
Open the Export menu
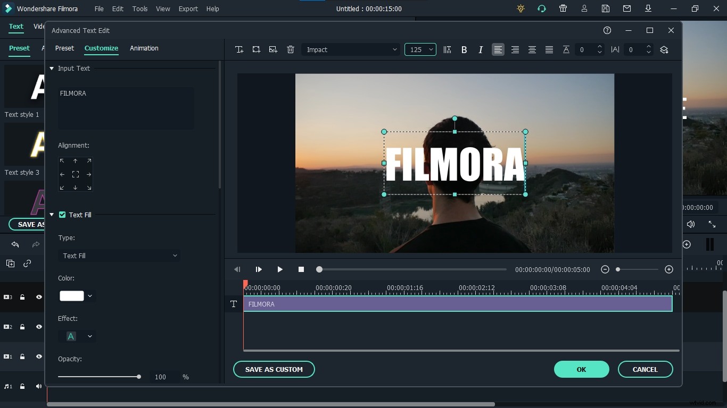188,8
